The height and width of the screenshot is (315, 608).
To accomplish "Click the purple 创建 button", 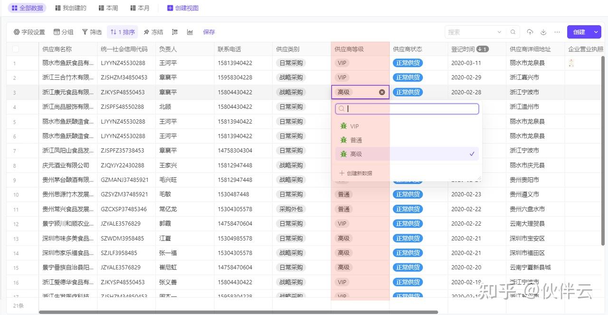I will [579, 32].
